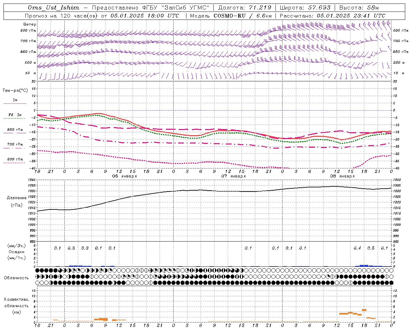Image resolution: width=410 pixels, height=328 pixels.
Task: Click the 850 гПа temperature legend entry
Action: 15,130
